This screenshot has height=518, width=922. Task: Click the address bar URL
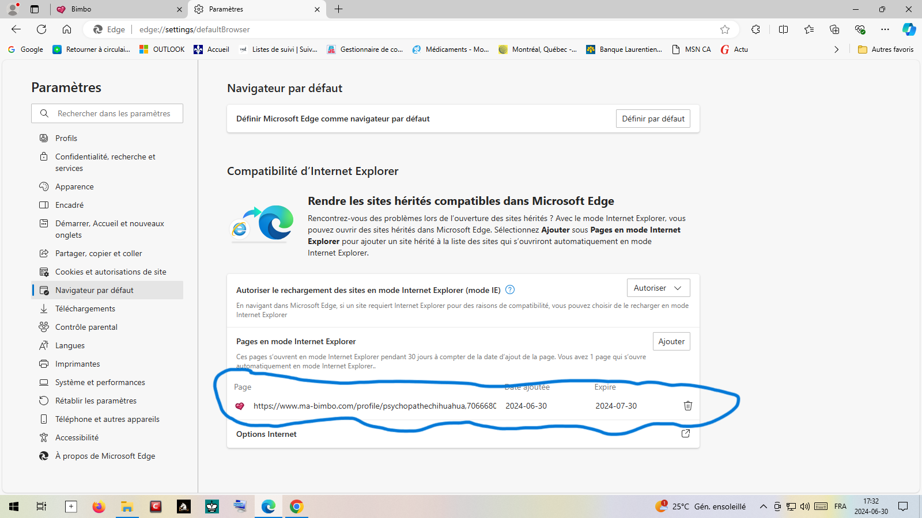coord(195,29)
